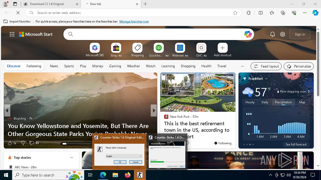The height and width of the screenshot is (180, 321).
Task: Open the Sports category
Action: [69, 66]
